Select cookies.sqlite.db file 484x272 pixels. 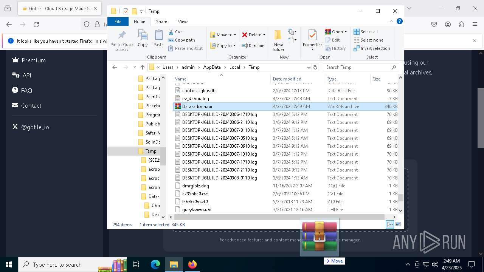(x=285, y=91)
